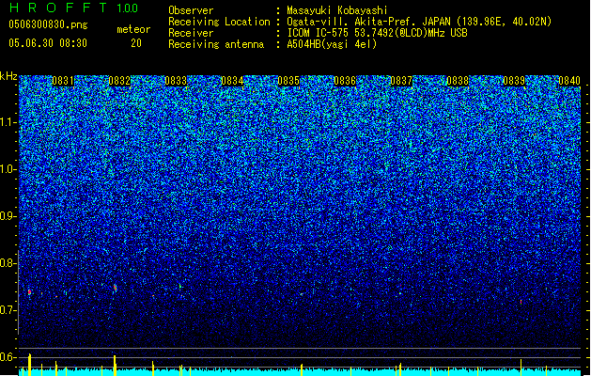Click the 0.8 kHz axis label
591x376 pixels.
point(8,263)
